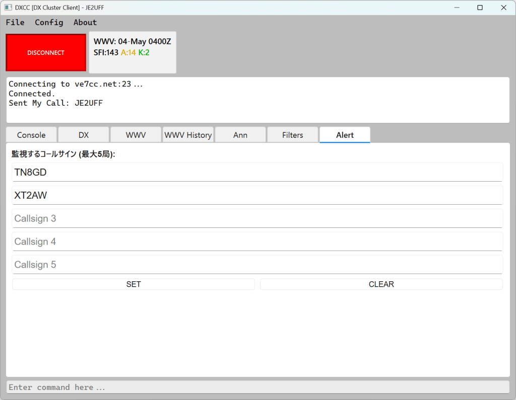
Task: Focus the Callsign 4 input field
Action: click(x=257, y=241)
